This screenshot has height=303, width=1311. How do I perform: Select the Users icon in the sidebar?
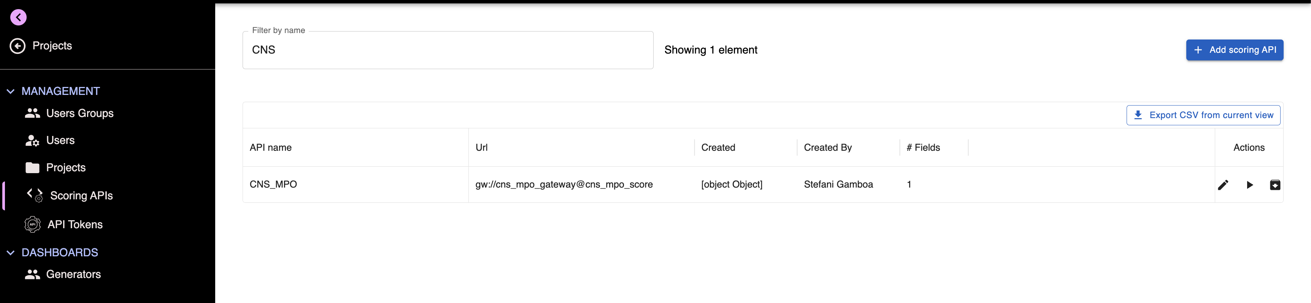tap(33, 140)
